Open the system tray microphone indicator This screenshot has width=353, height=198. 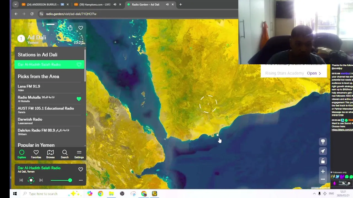tap(319, 194)
